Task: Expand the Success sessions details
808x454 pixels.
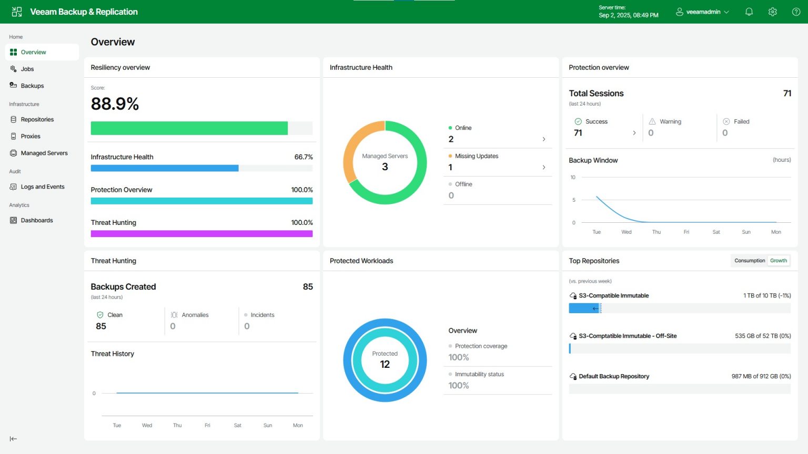Action: coord(634,133)
